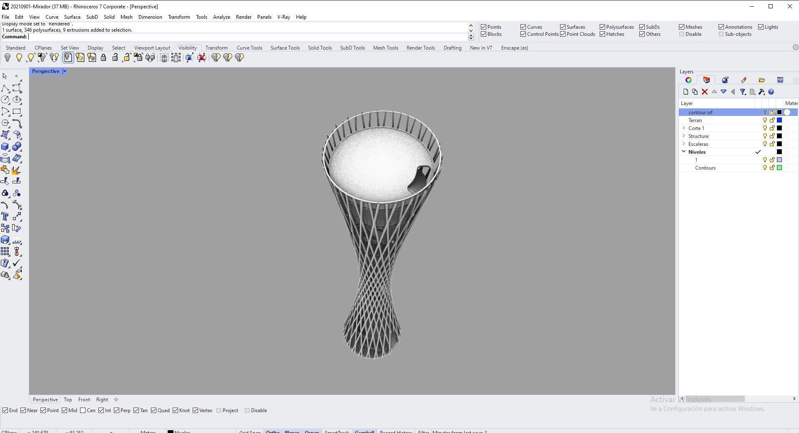Create a new layer with the page icon

coord(686,92)
